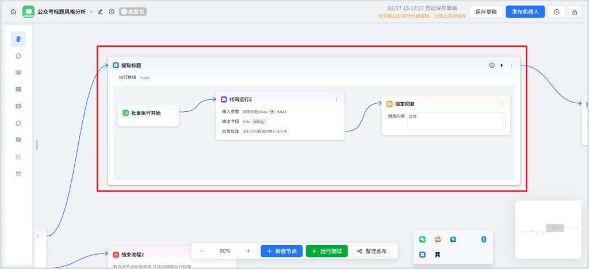Open the edit-note sidebar icon
This screenshot has height=269, width=589.
18,157
